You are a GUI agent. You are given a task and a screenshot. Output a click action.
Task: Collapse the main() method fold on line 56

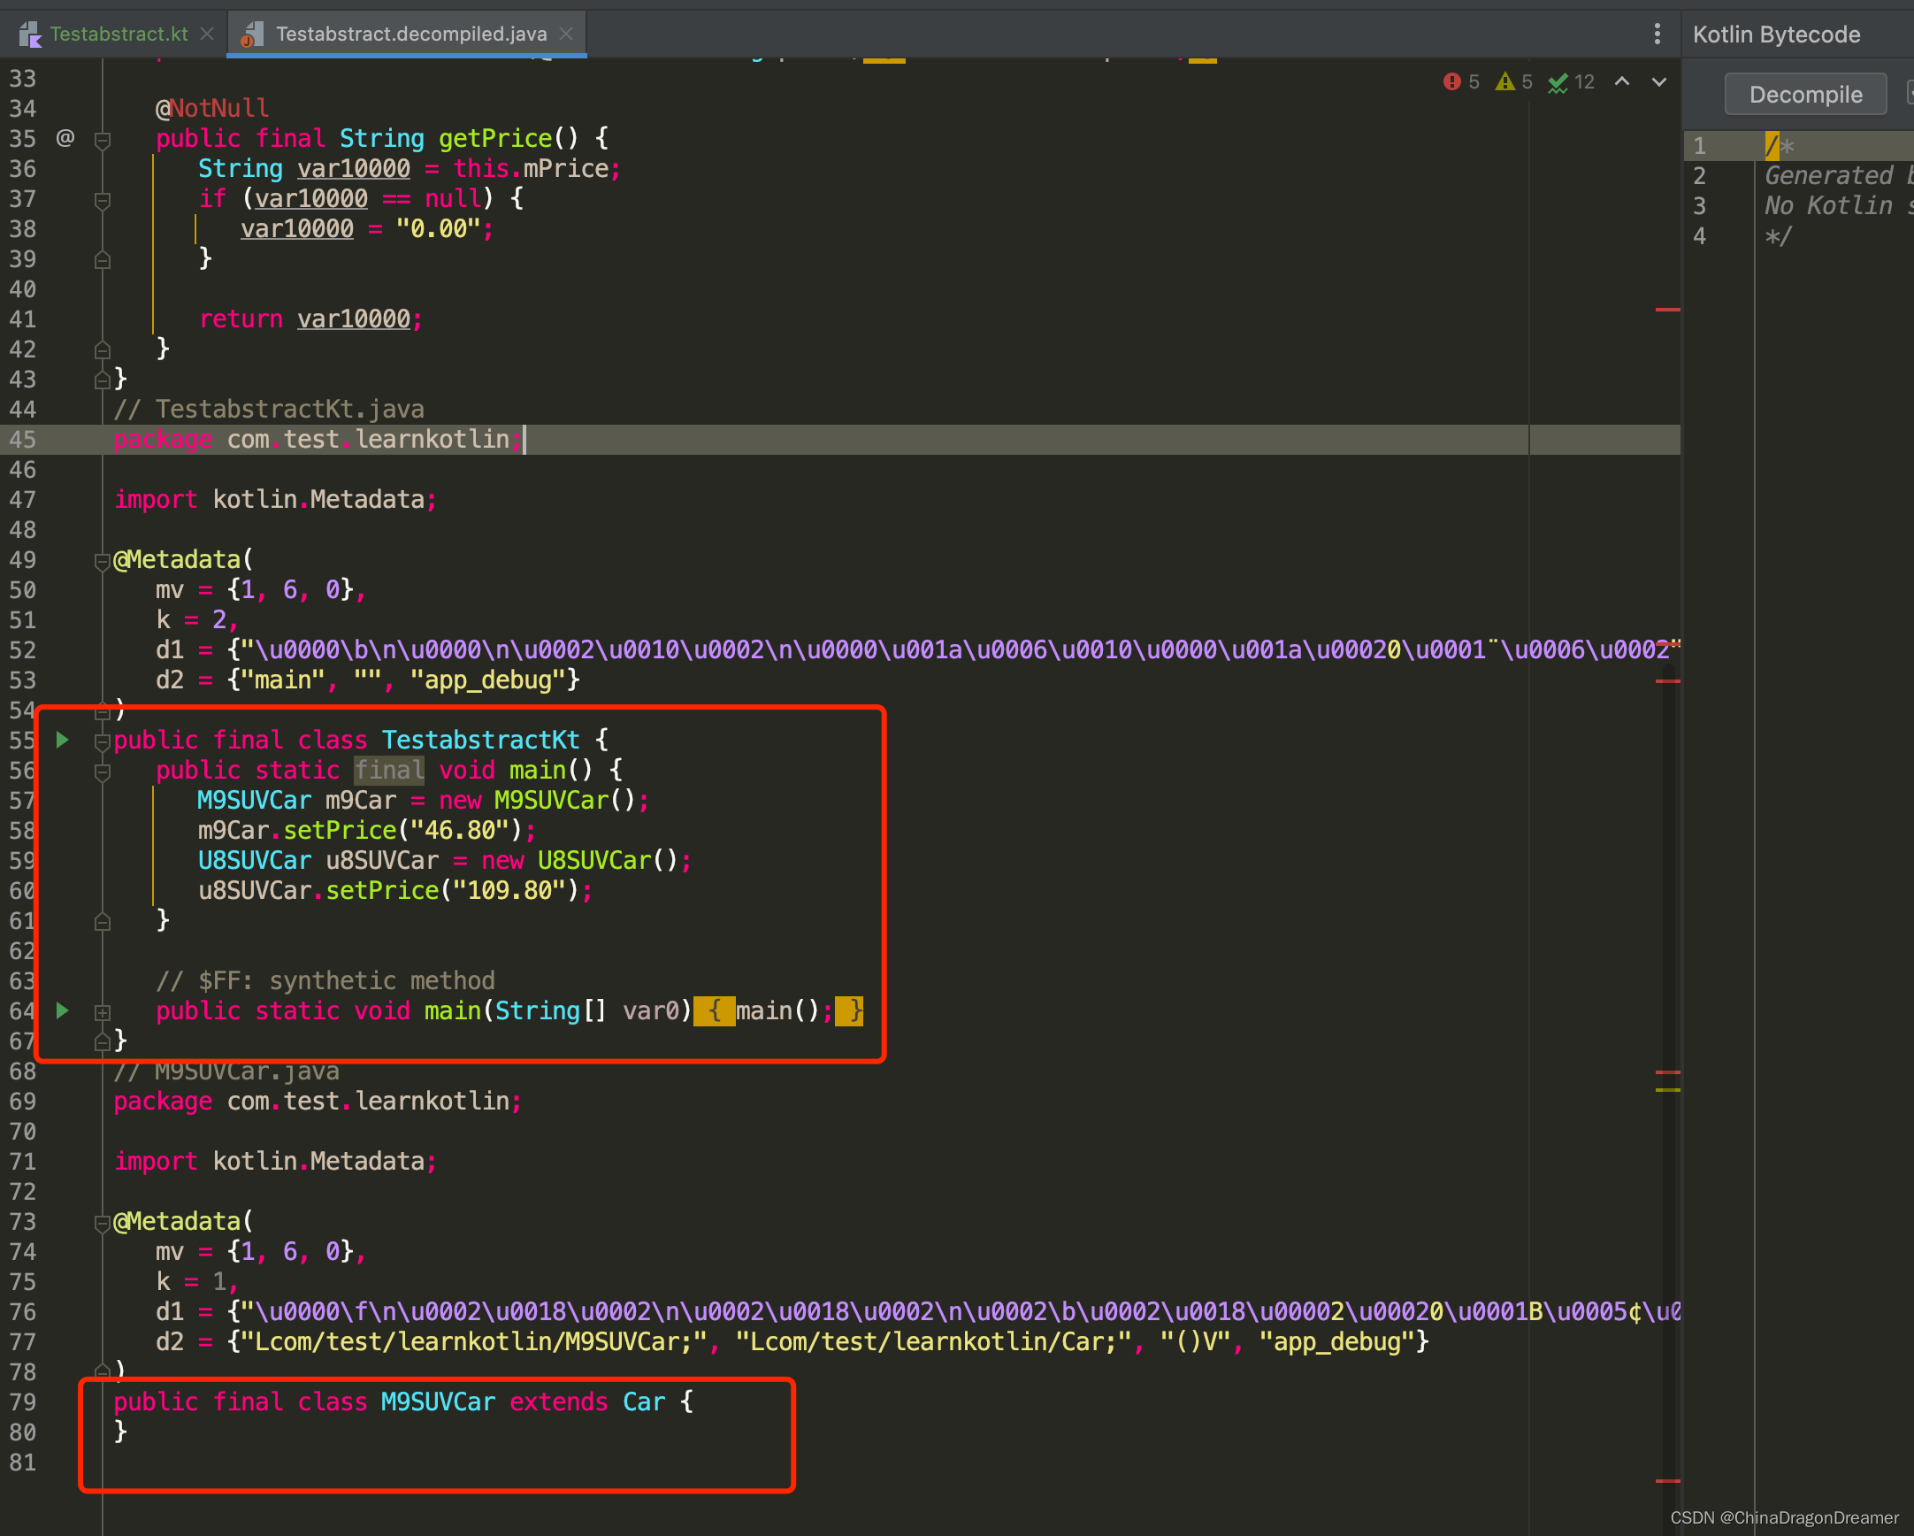point(102,772)
